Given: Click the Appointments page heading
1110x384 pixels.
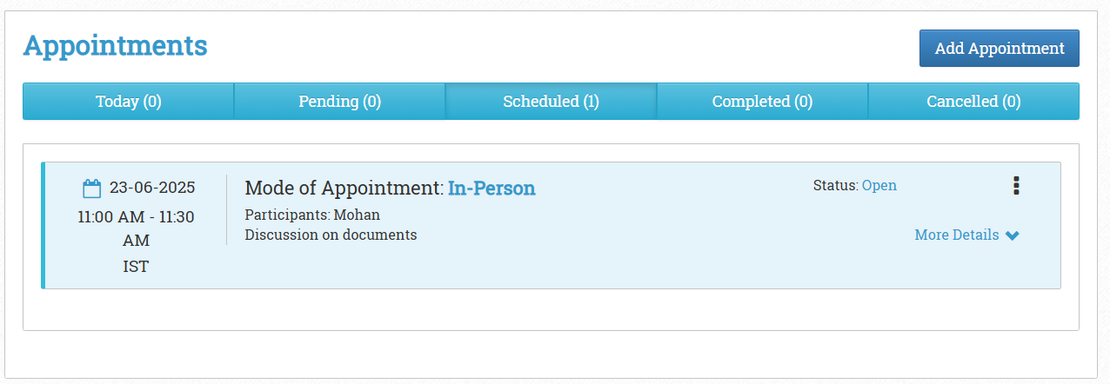Looking at the screenshot, I should tap(116, 45).
